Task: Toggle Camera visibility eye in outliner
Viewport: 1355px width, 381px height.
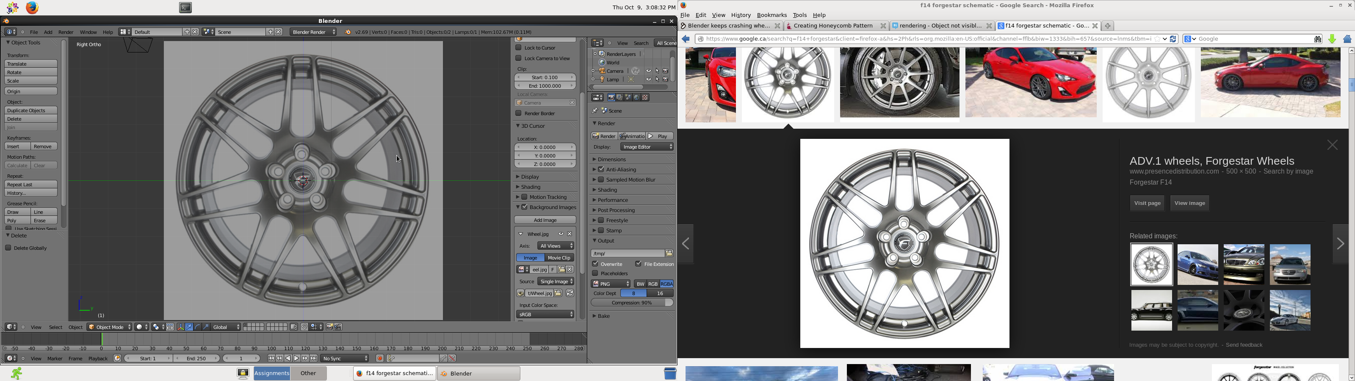Action: 649,71
